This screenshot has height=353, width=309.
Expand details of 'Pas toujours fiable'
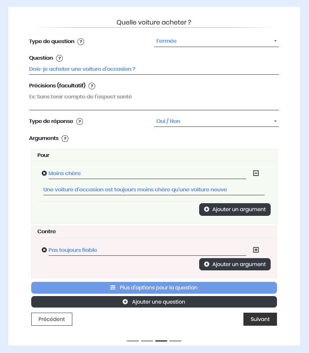[256, 250]
